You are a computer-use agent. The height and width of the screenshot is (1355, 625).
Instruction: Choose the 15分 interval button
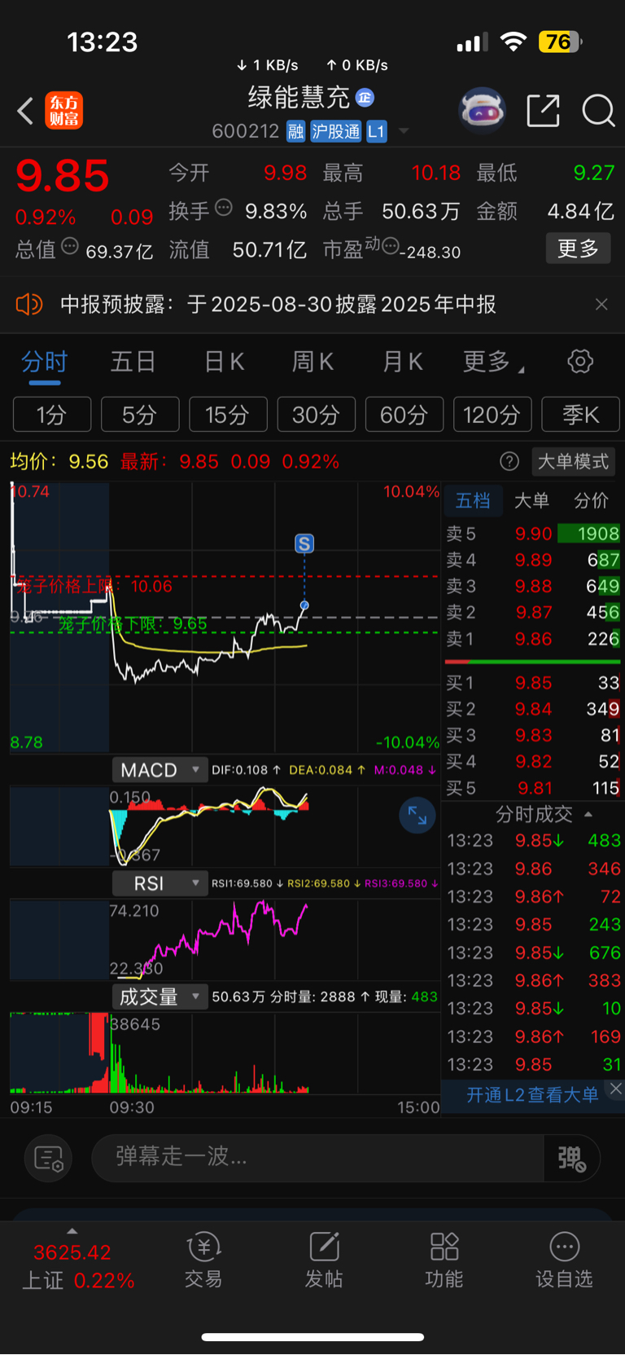[x=228, y=415]
